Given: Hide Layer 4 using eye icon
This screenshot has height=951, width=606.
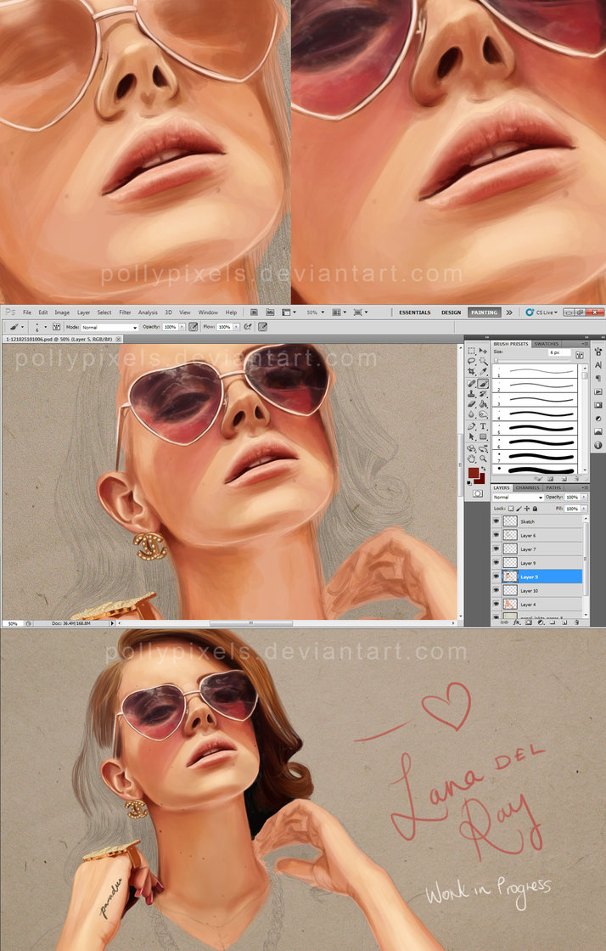Looking at the screenshot, I should (x=497, y=604).
